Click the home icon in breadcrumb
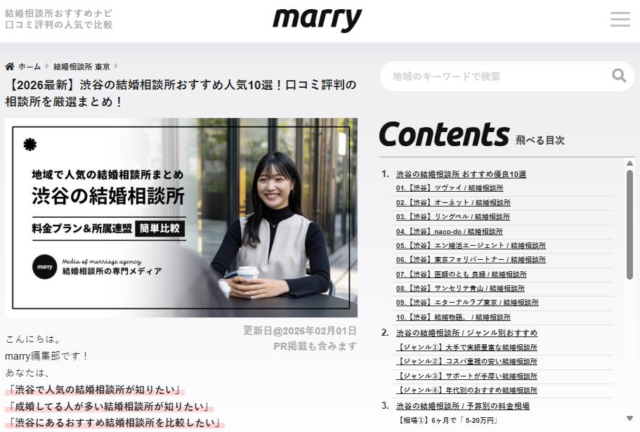Viewport: 640px width, 432px height. pos(10,66)
